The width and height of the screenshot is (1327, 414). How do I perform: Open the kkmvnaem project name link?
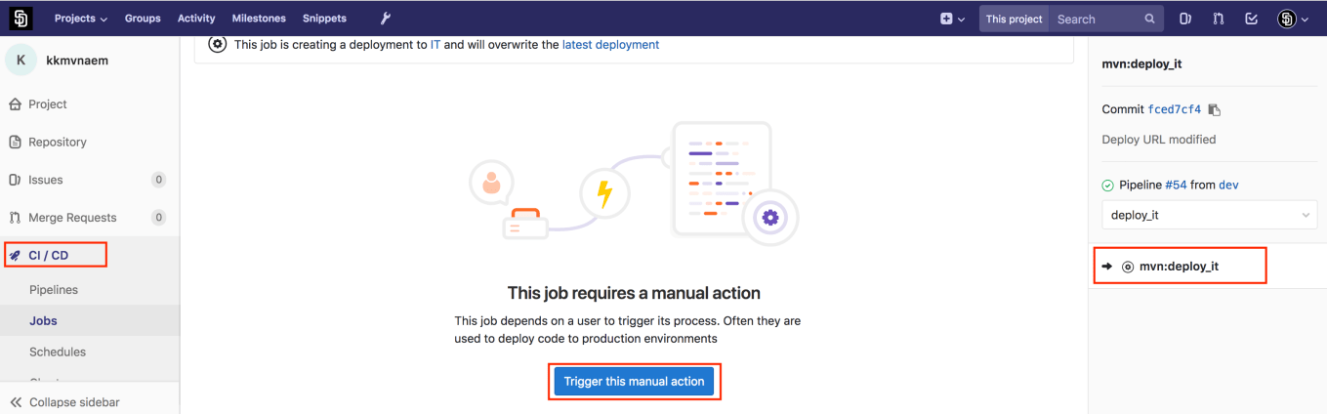(77, 60)
